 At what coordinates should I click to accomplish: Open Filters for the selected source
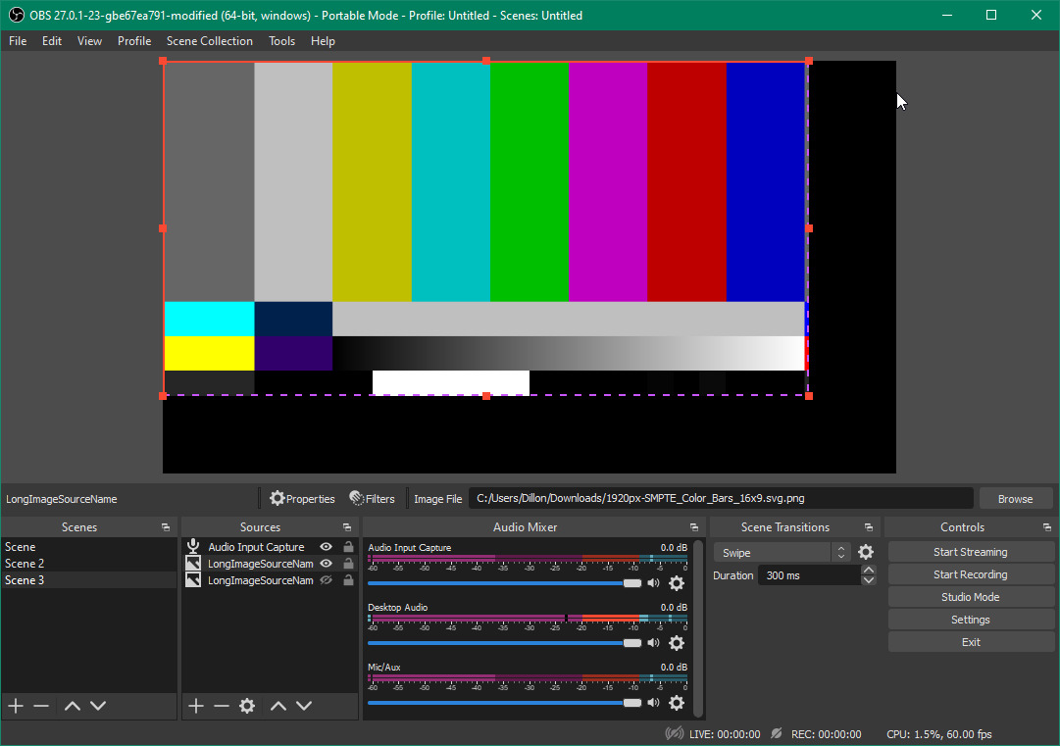pos(373,498)
